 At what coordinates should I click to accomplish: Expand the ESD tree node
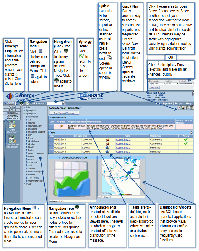point(24,107)
